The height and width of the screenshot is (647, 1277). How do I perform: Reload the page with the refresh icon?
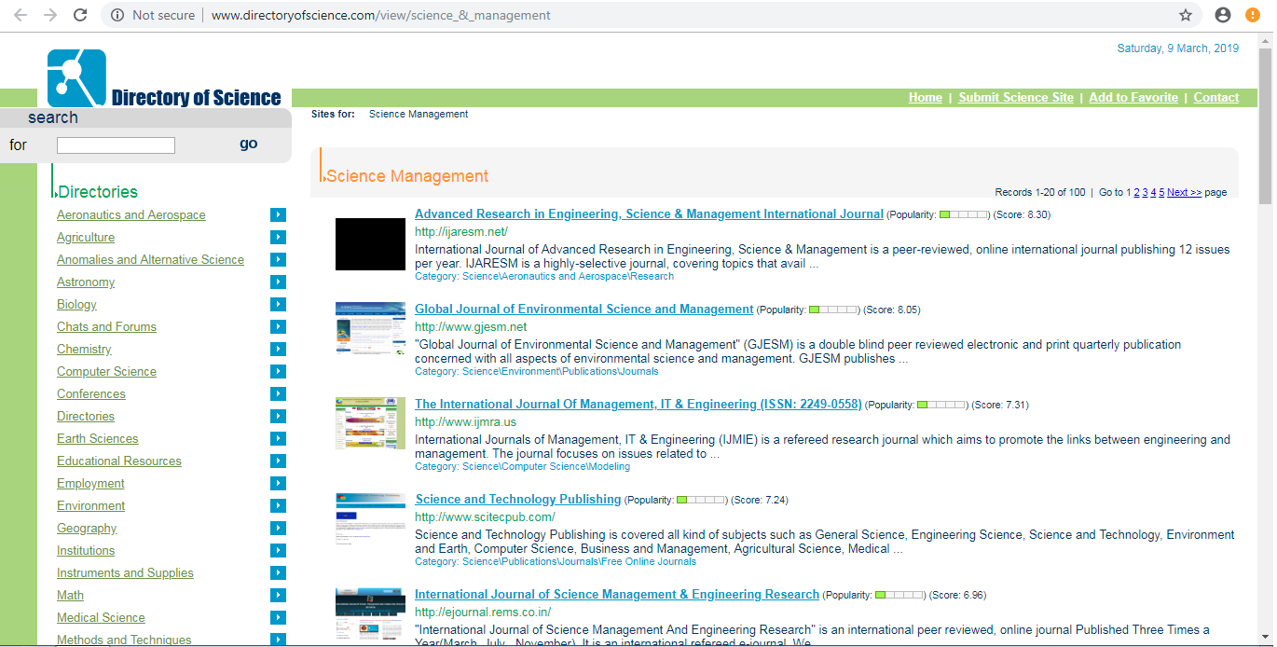click(80, 15)
